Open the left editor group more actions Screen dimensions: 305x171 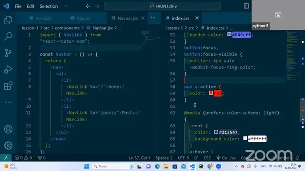tap(153, 18)
